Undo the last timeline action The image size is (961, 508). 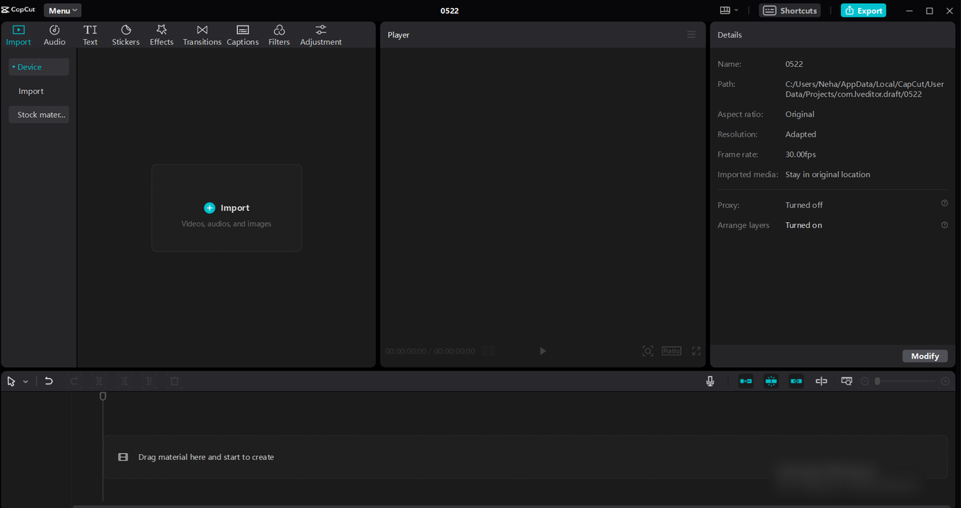[x=49, y=381]
